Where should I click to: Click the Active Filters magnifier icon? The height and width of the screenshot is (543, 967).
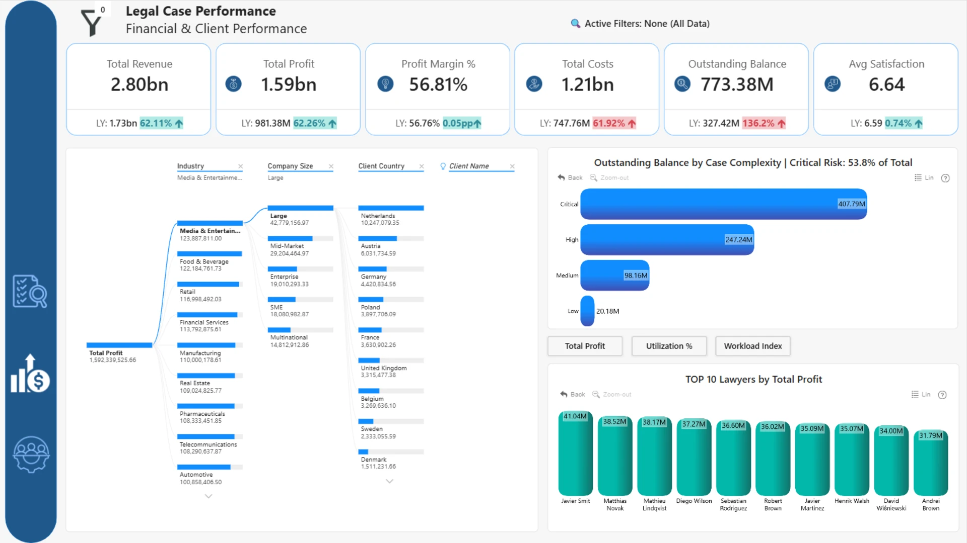point(575,24)
